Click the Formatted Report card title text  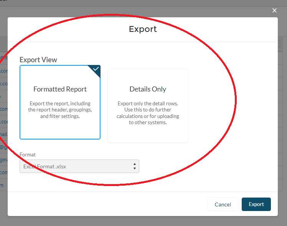(60, 89)
